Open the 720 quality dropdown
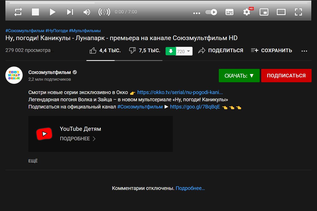The image size is (317, 211). [184, 51]
